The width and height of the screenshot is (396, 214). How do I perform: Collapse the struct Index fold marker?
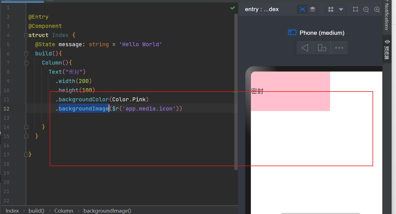tap(26, 35)
